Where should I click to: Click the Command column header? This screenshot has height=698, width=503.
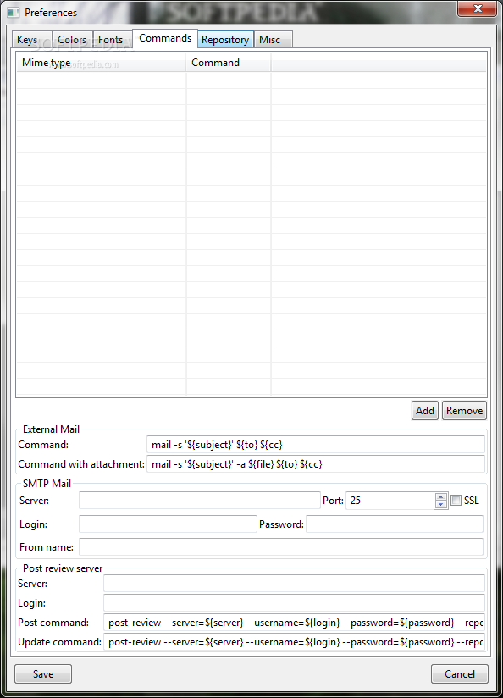point(229,63)
